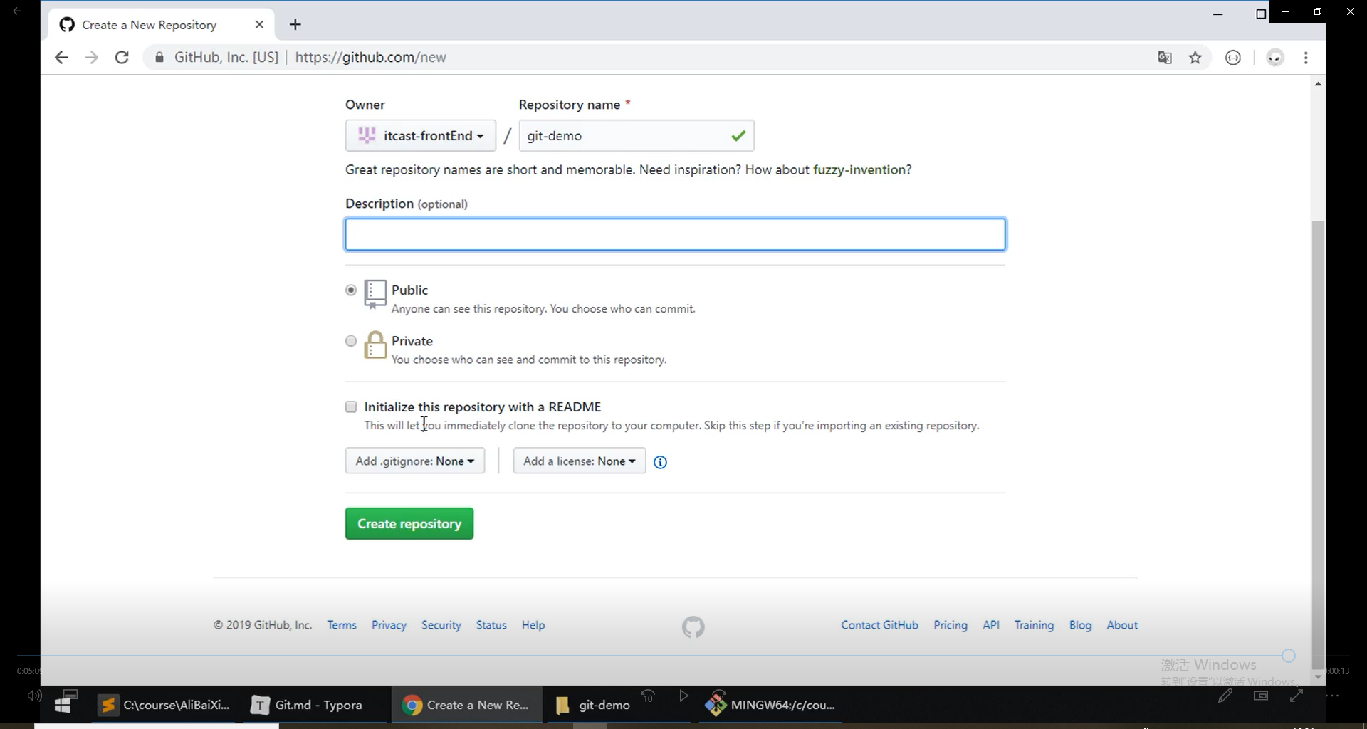The width and height of the screenshot is (1367, 729).
Task: Open the Add .gitignore dropdown
Action: pyautogui.click(x=415, y=461)
